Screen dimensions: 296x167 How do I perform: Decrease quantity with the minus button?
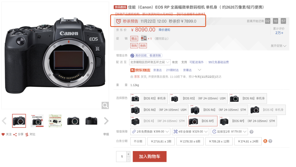[x=128, y=159]
